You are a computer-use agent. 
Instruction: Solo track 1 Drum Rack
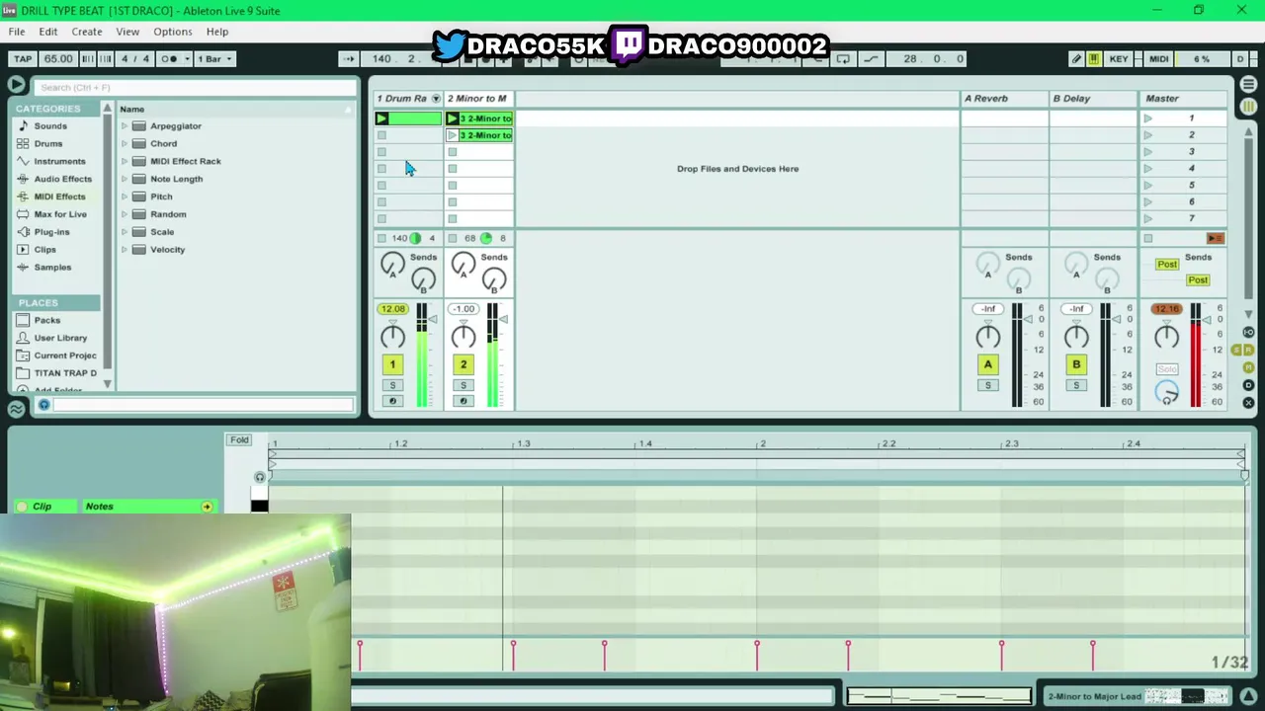(x=392, y=385)
